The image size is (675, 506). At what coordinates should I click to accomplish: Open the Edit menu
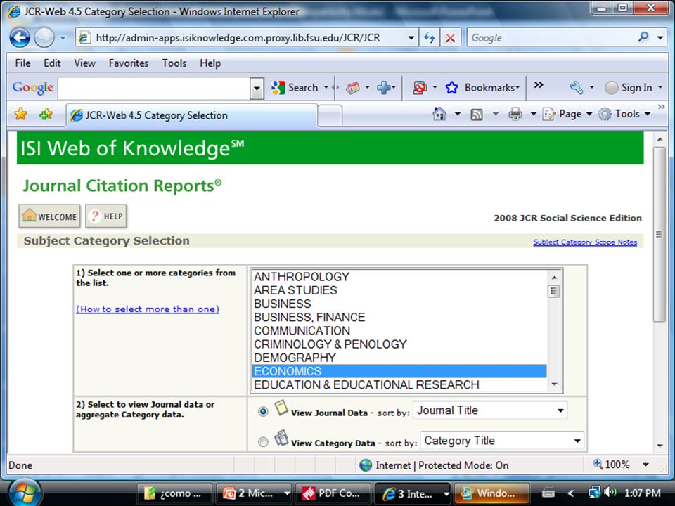pyautogui.click(x=52, y=63)
